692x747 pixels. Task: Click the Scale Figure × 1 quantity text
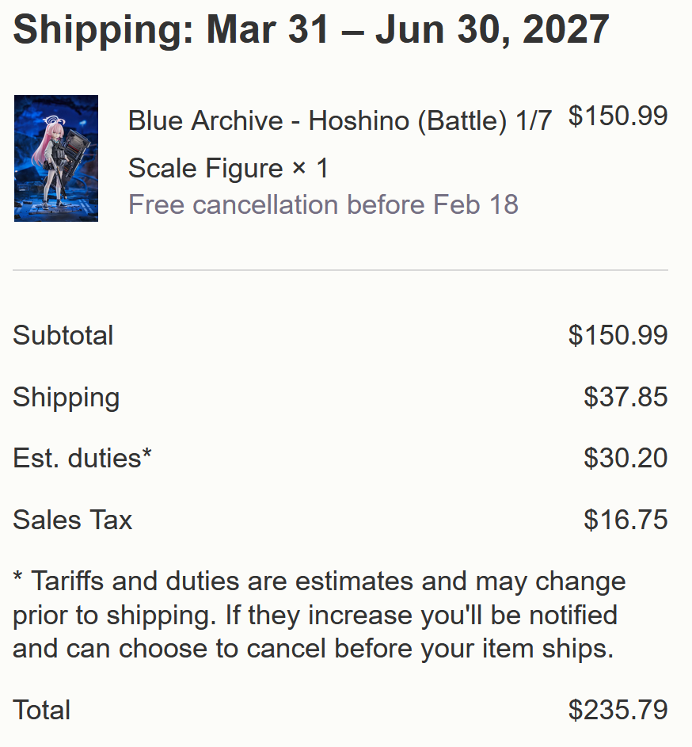click(x=228, y=168)
